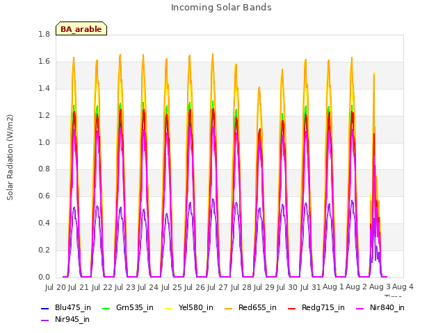Viewport: 445px width, 333px height.
Task: Select the Grn535_in legend label
Action: [x=135, y=307]
